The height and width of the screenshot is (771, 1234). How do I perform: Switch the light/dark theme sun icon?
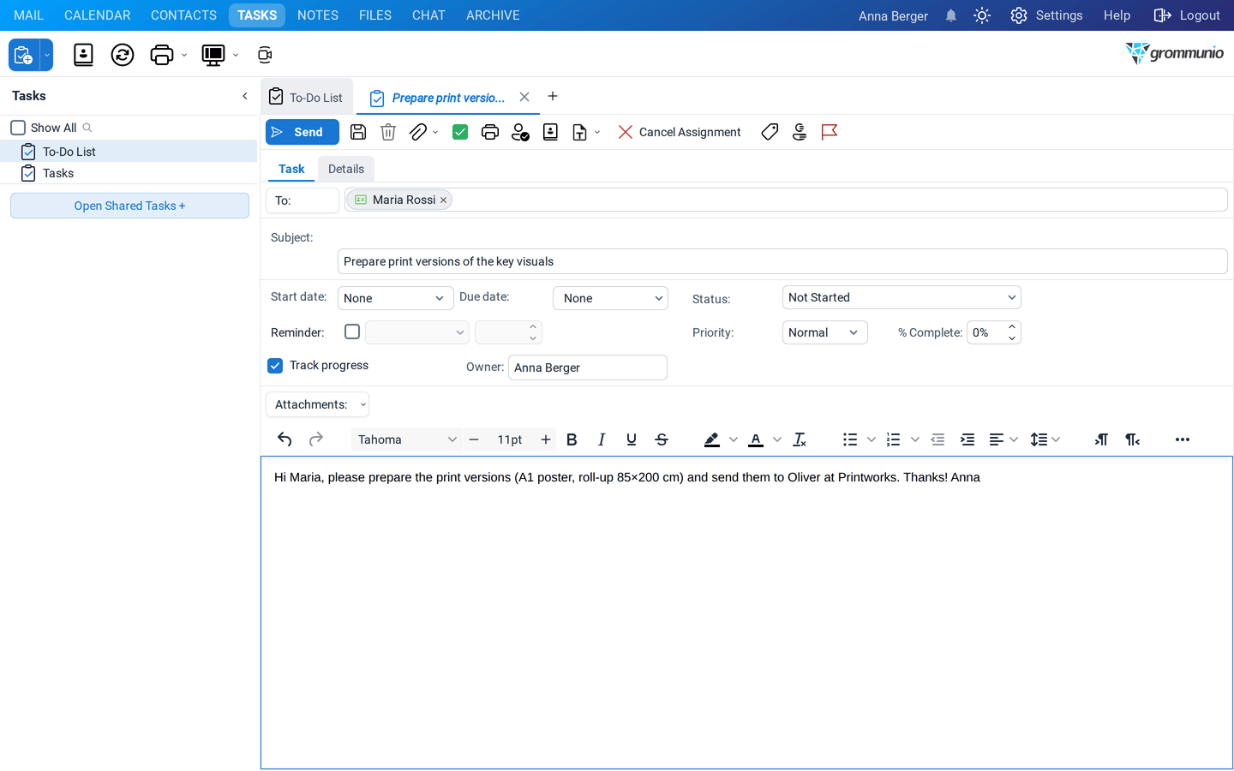point(982,15)
